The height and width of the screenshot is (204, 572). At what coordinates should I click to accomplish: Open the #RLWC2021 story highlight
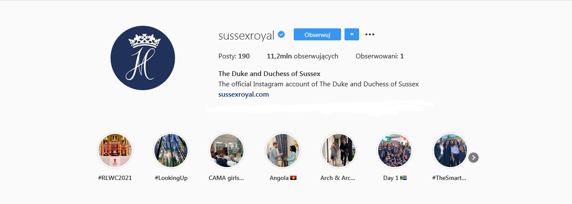(x=115, y=150)
